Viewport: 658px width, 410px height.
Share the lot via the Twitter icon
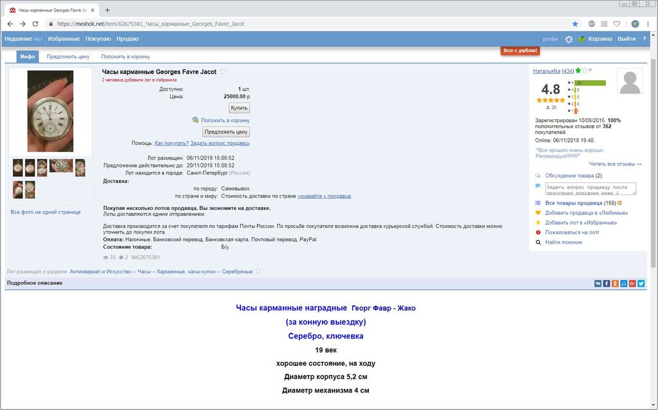tap(641, 283)
